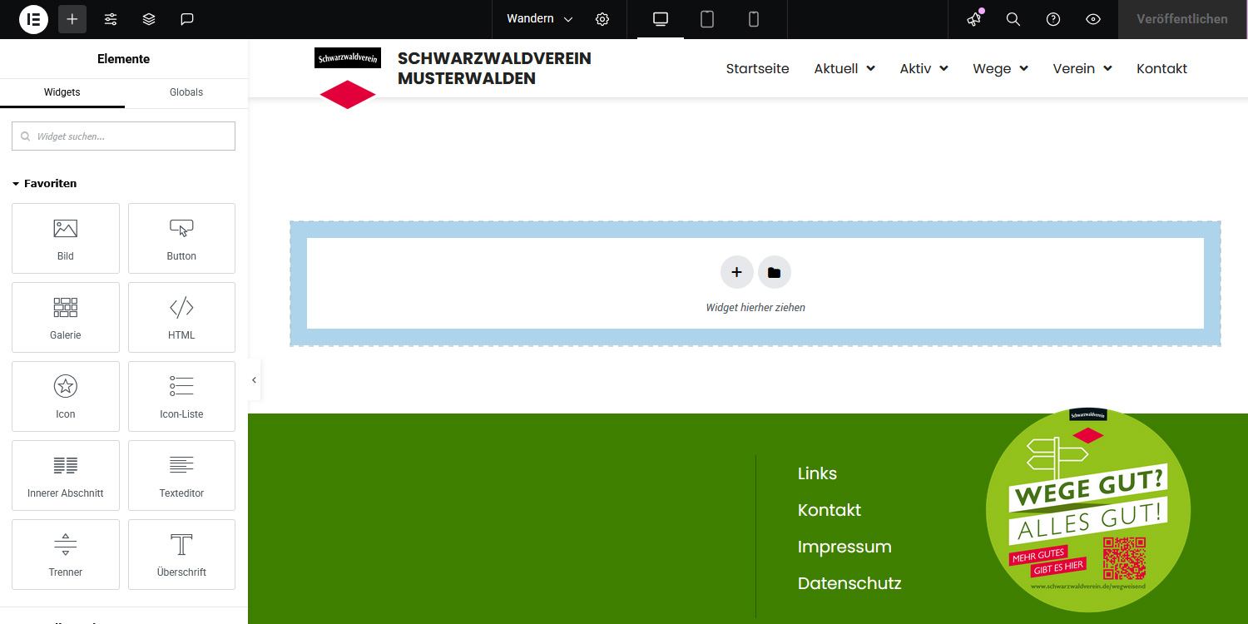Switch to tablet preview mode
Image resolution: width=1248 pixels, height=624 pixels.
(x=706, y=18)
